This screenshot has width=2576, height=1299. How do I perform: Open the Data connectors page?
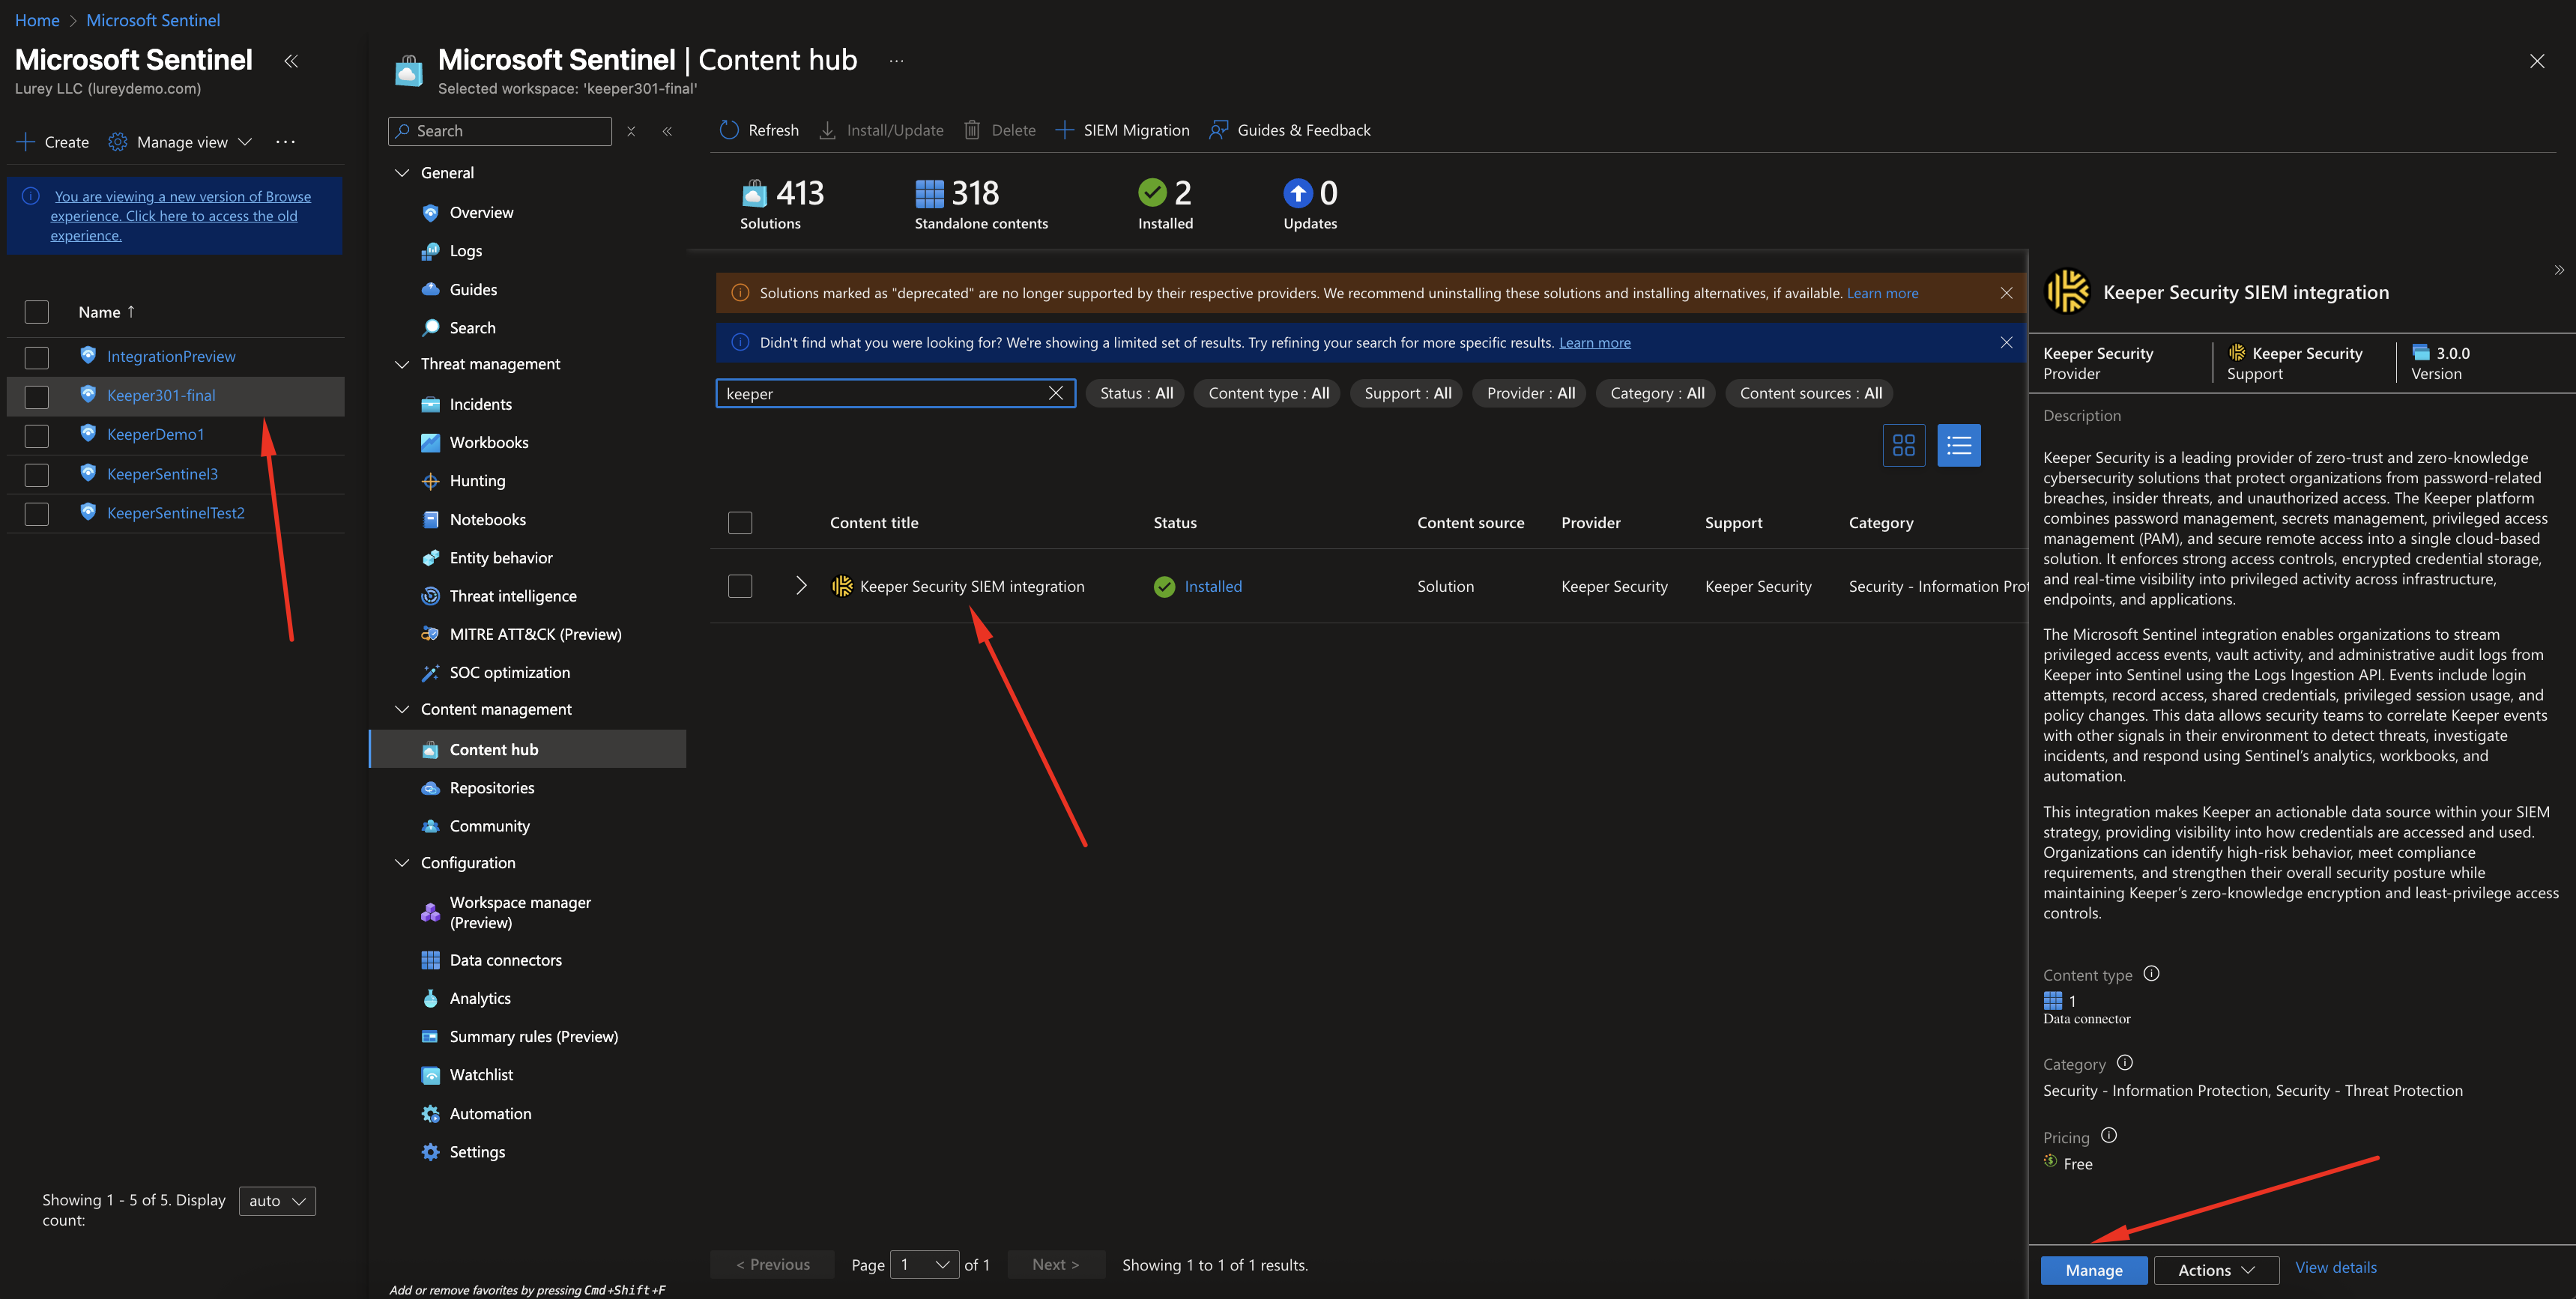tap(505, 960)
